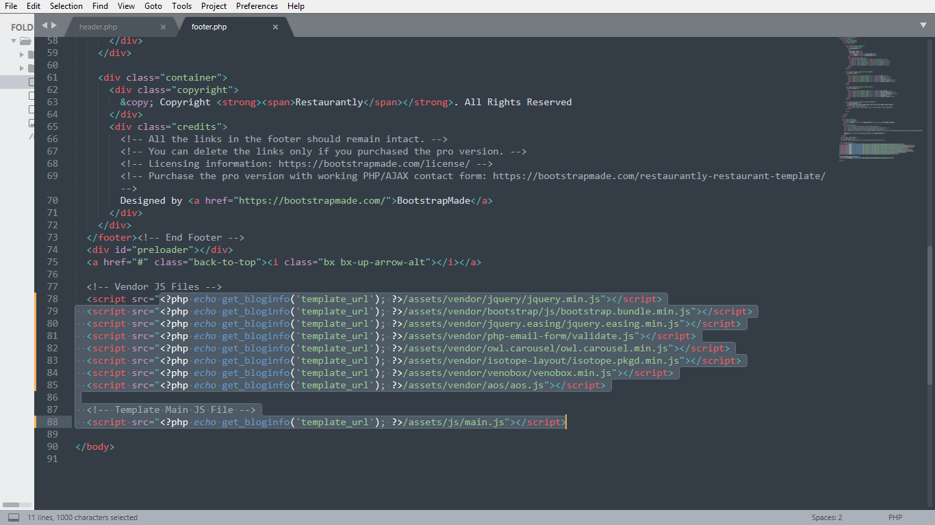Click the previous tab arrow in tab bar
The image size is (935, 525).
coord(45,25)
